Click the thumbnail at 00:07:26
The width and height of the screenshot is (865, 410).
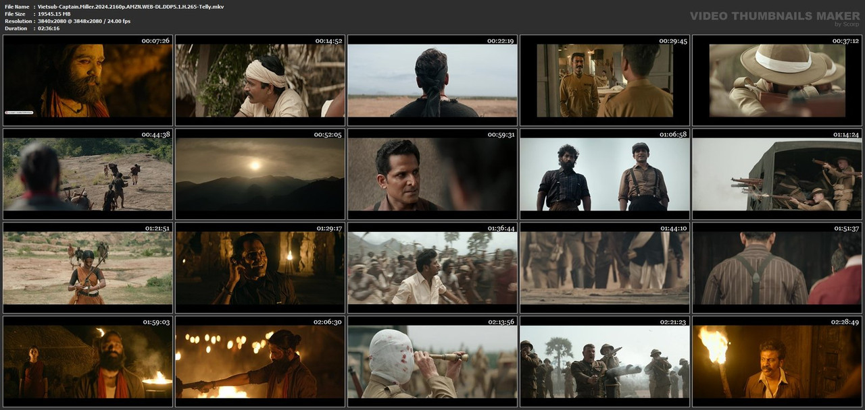(x=88, y=80)
